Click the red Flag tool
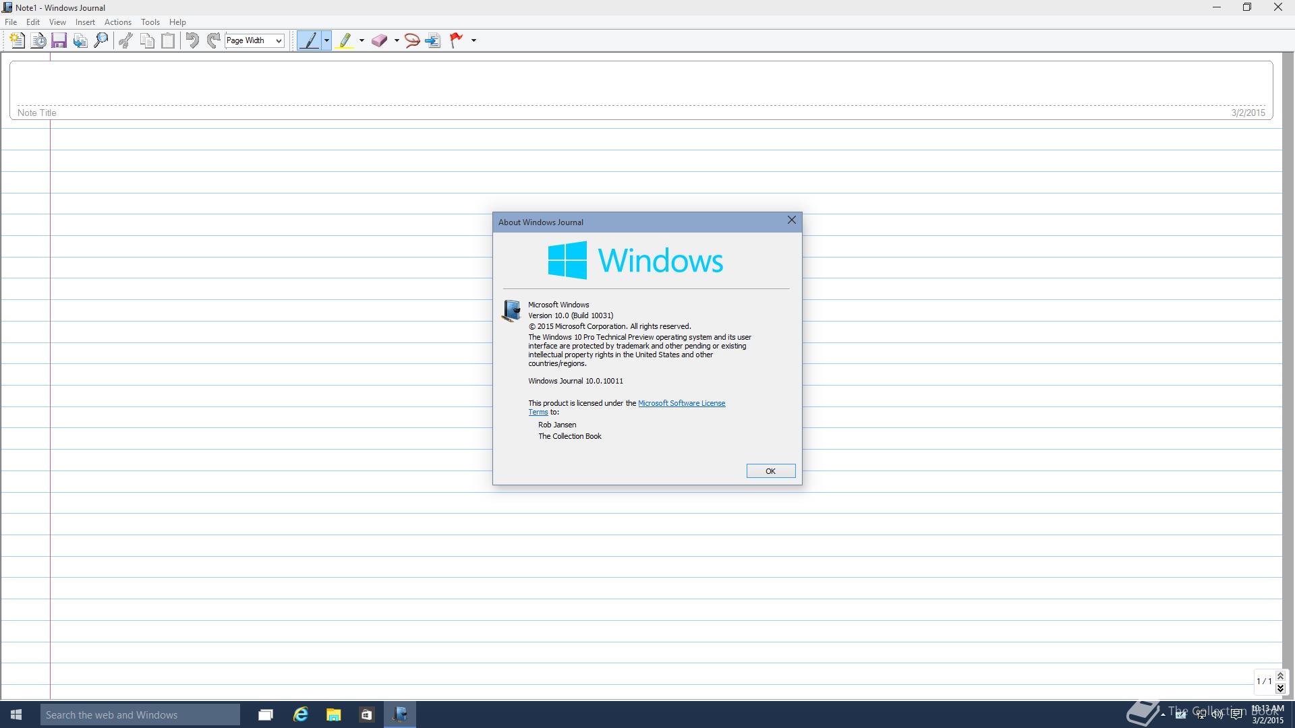This screenshot has width=1295, height=728. 457,40
